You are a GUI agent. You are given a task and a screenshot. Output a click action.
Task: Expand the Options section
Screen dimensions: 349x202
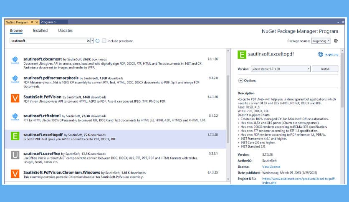tap(240, 81)
